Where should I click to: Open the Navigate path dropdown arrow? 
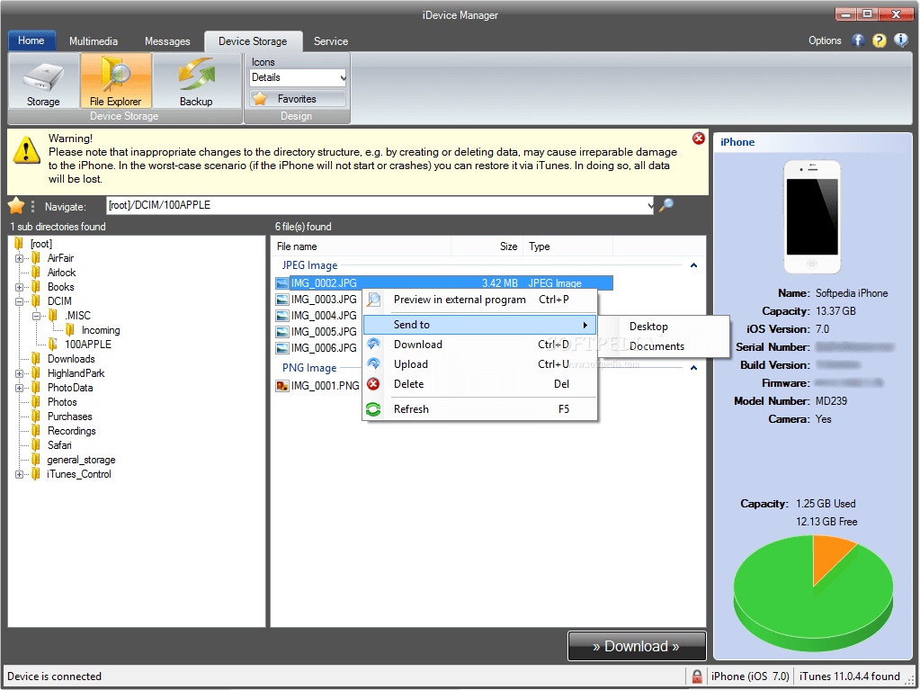pos(652,204)
